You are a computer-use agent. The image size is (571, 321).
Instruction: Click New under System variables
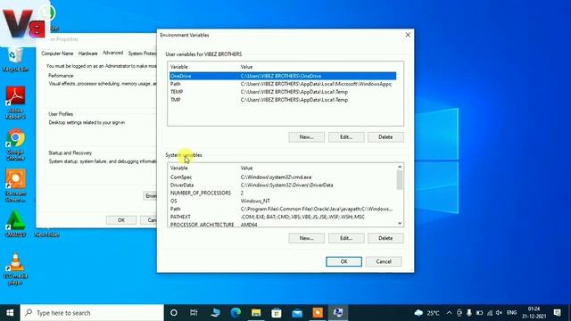(306, 238)
